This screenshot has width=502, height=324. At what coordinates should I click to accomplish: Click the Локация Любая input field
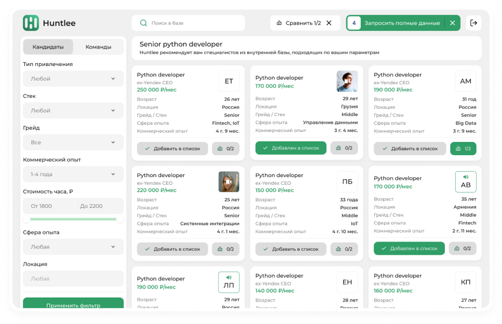73,279
